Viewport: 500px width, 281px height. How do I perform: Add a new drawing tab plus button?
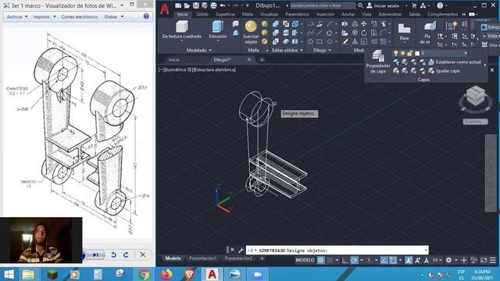(262, 59)
